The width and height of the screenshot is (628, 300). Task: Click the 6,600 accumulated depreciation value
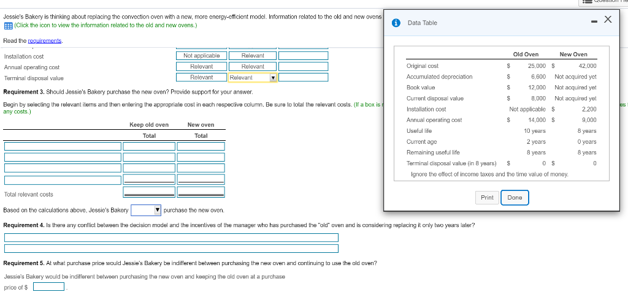tap(538, 77)
